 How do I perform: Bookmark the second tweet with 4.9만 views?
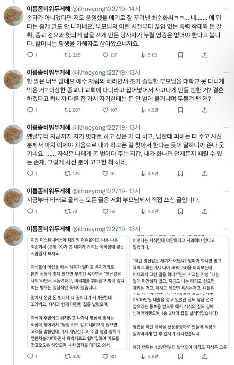pyautogui.click(x=180, y=110)
